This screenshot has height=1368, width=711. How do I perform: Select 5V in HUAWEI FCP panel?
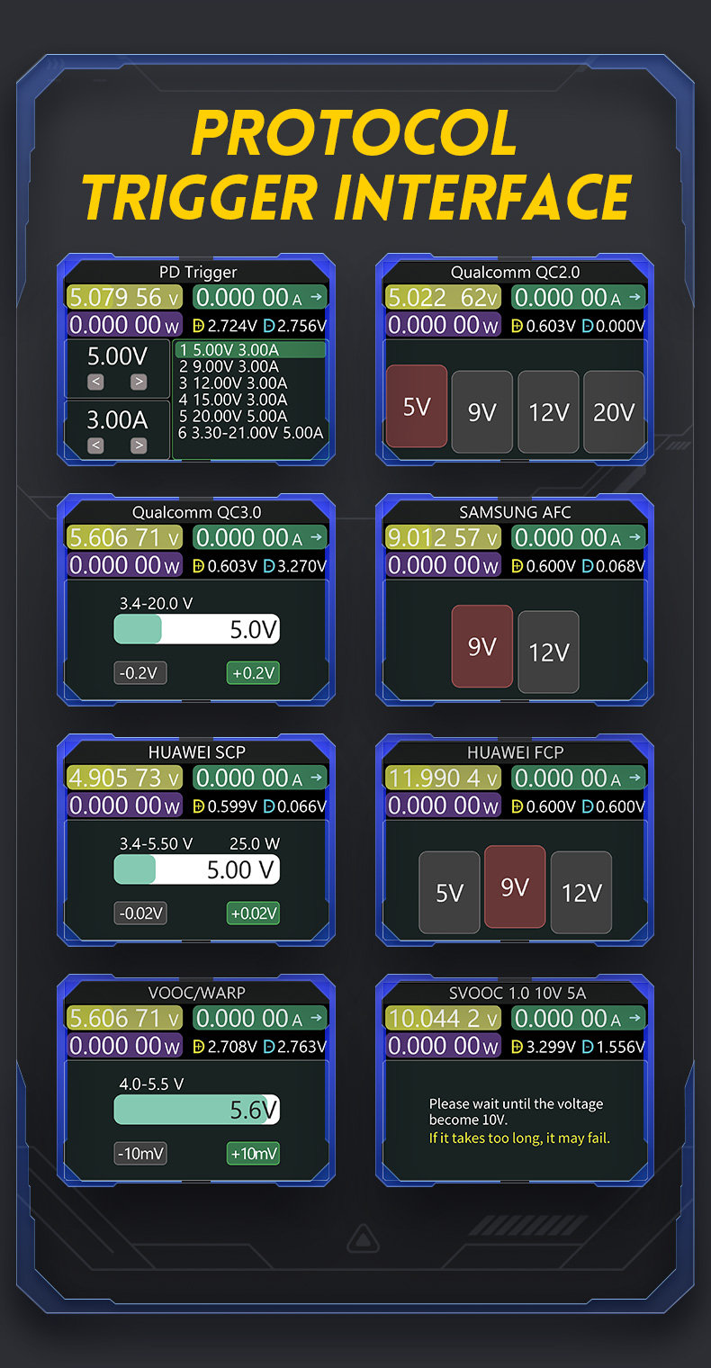449,892
